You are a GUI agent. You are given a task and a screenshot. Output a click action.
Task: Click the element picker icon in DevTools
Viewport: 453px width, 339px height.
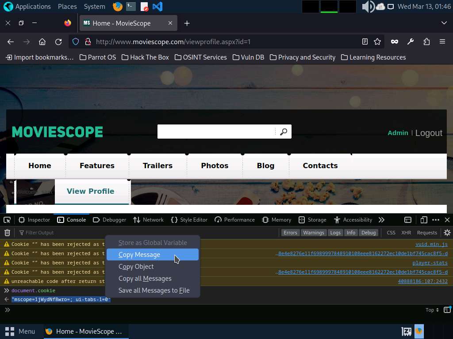(x=7, y=220)
